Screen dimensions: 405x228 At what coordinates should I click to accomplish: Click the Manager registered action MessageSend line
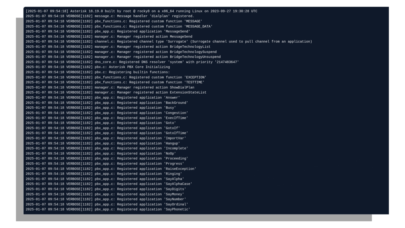(x=109, y=37)
